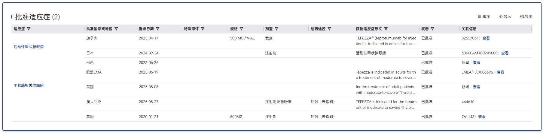Click approval date 2025-06-19
The image size is (543, 133).
[x=148, y=72]
